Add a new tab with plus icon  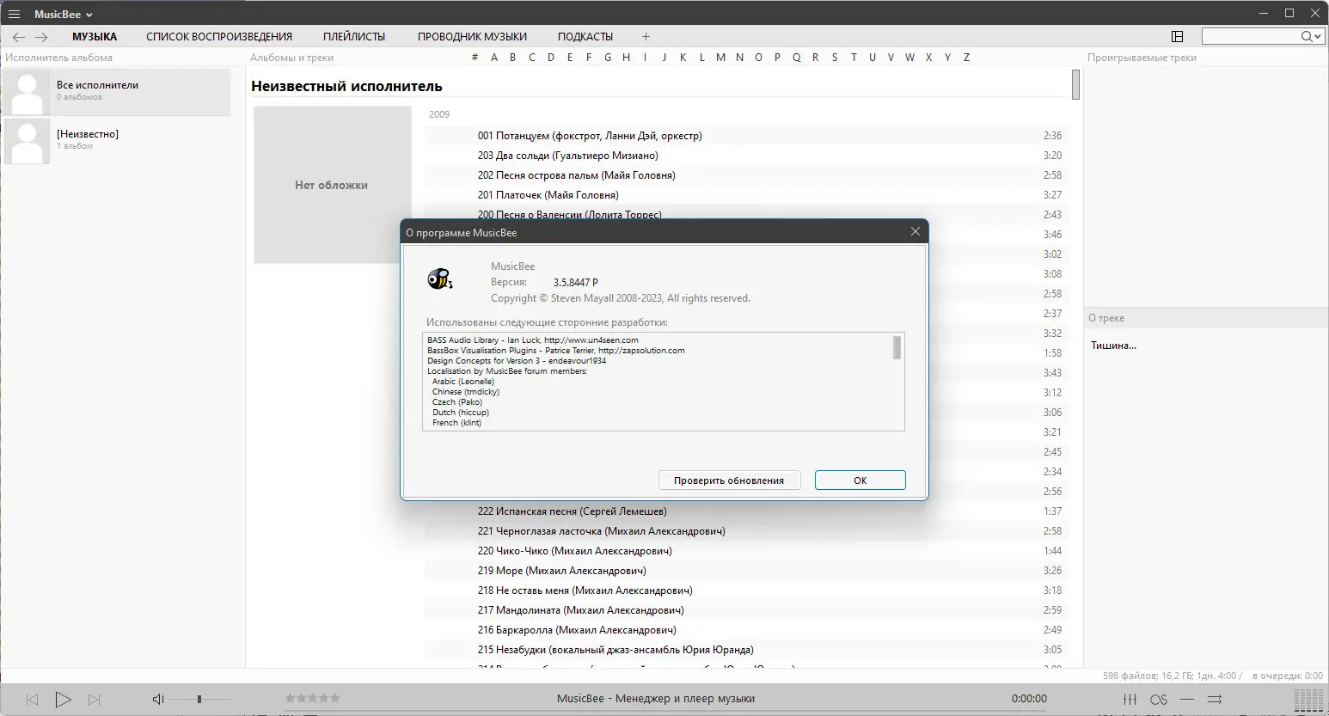[646, 37]
